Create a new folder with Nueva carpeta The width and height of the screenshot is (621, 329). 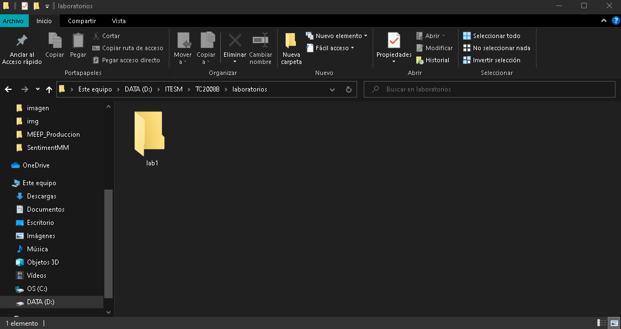[x=291, y=42]
